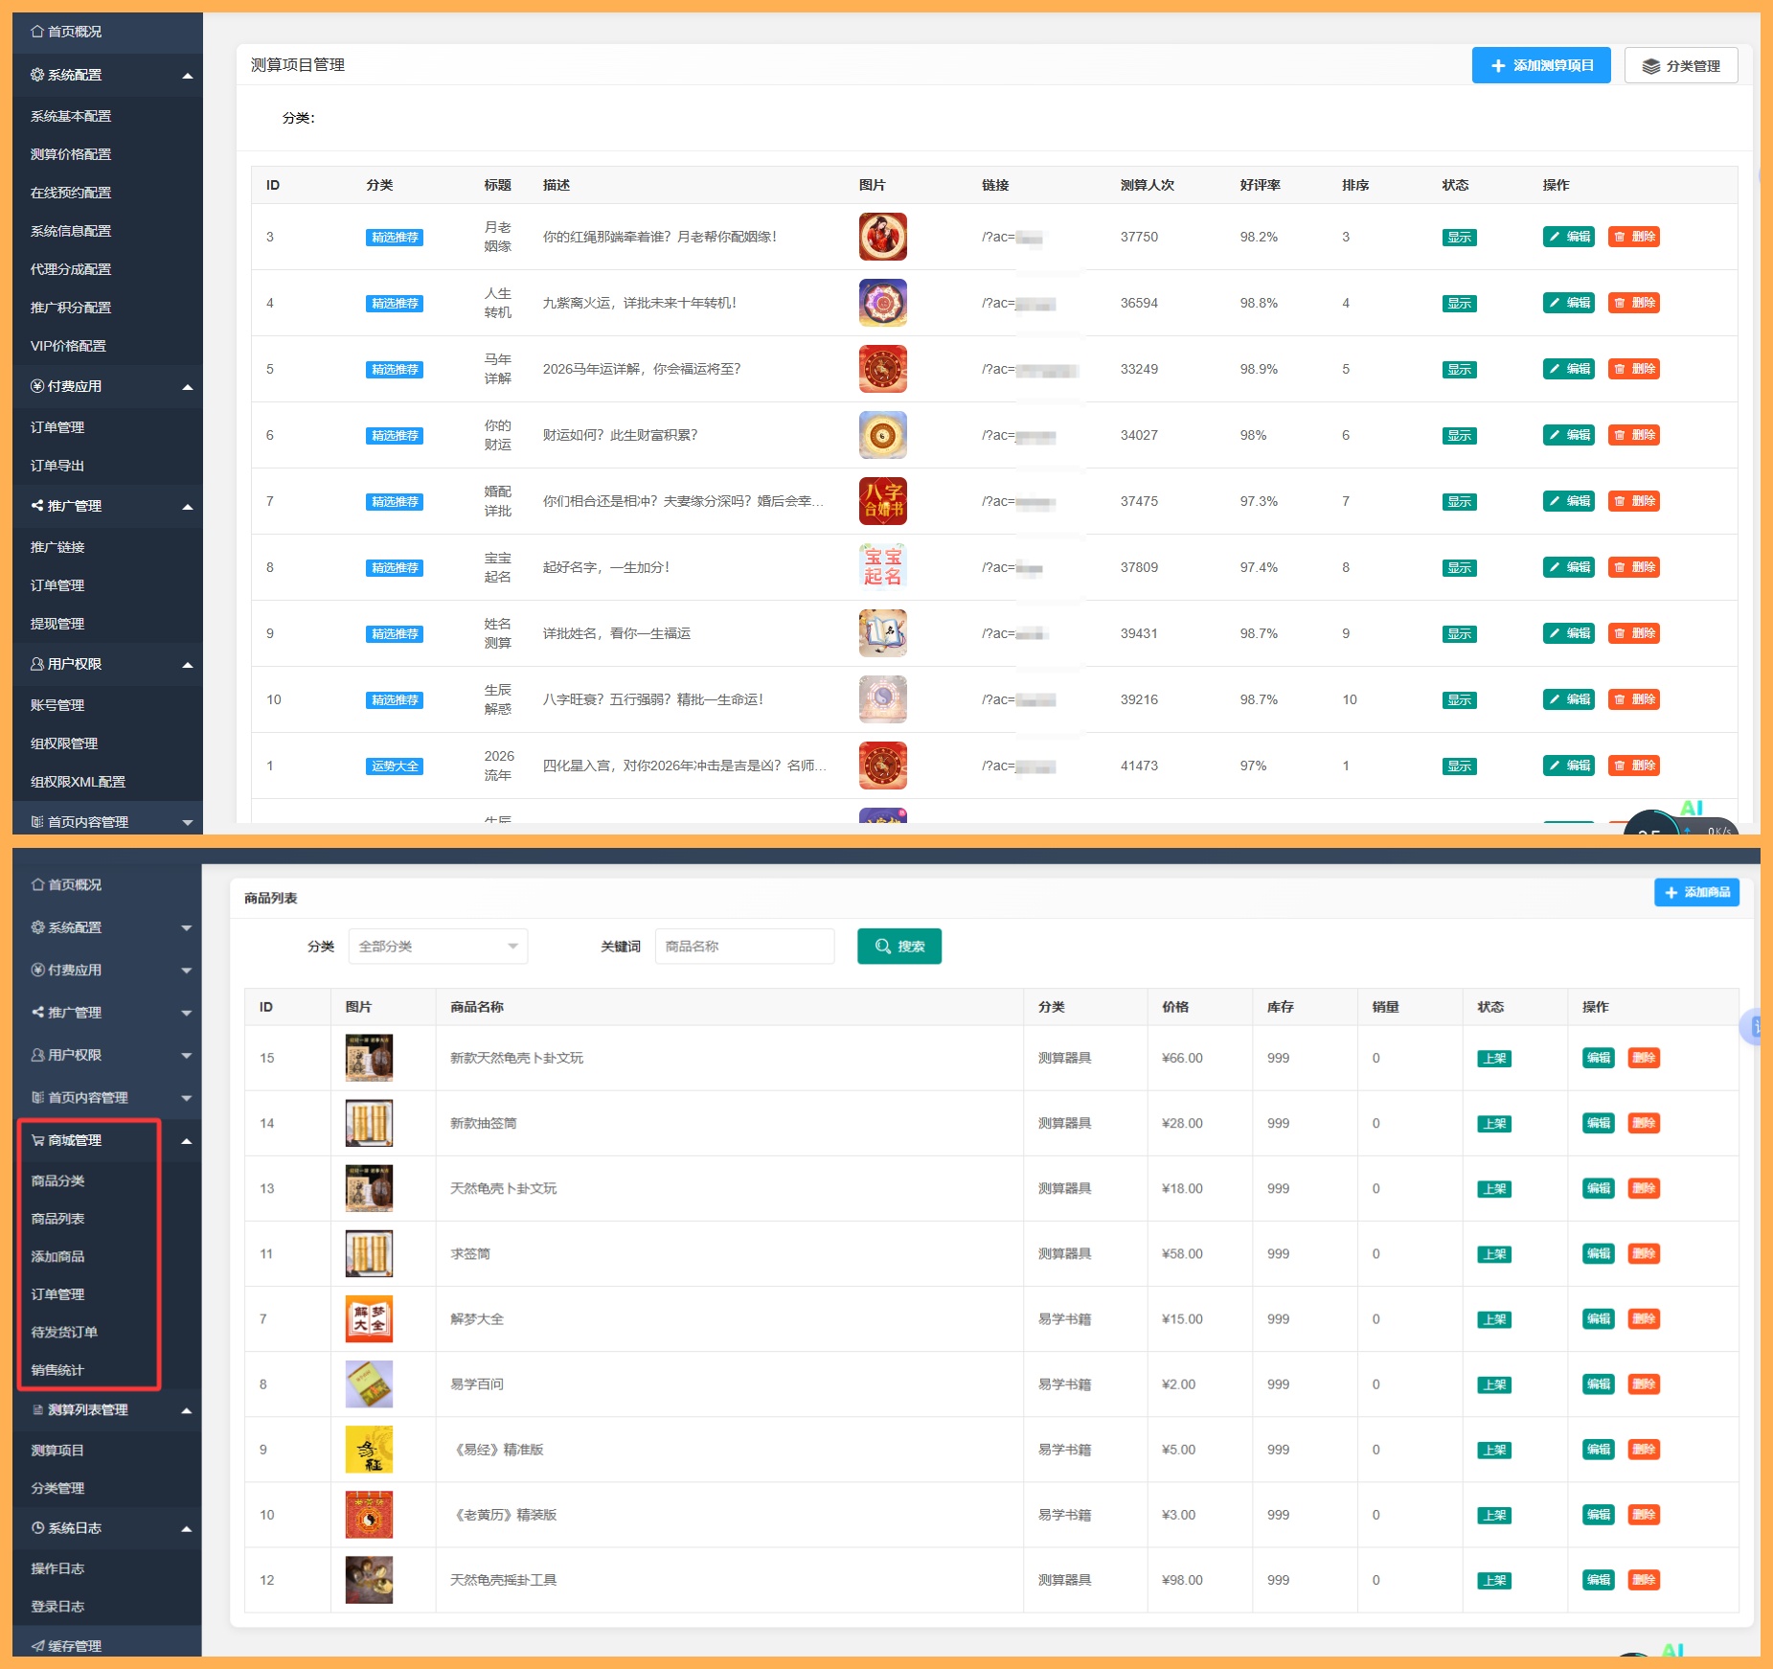The height and width of the screenshot is (1669, 1773).
Task: Open the 全部分类 category dropdown
Action: [x=438, y=947]
